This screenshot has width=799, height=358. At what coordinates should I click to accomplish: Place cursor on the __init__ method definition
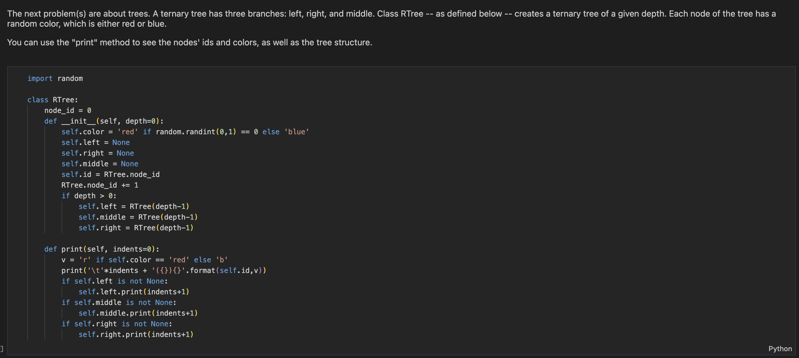click(x=104, y=121)
